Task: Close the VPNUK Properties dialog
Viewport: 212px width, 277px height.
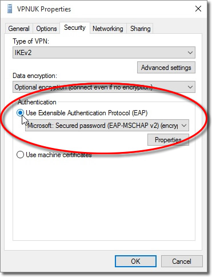Action: point(198,9)
